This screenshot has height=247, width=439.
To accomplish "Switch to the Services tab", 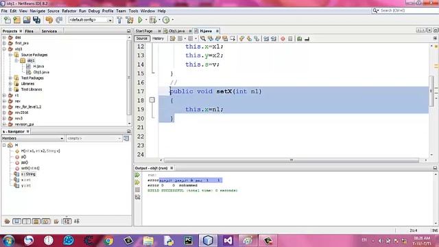I will pyautogui.click(x=49, y=31).
